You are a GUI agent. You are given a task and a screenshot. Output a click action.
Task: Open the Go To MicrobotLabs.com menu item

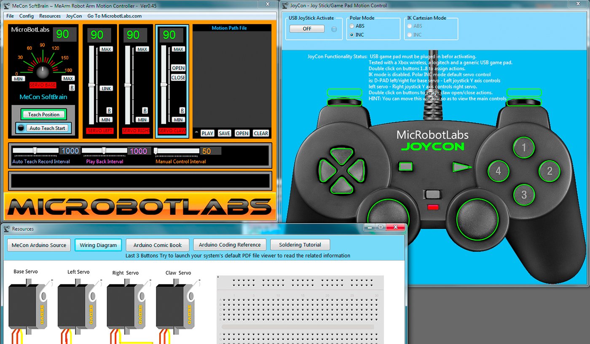click(115, 16)
